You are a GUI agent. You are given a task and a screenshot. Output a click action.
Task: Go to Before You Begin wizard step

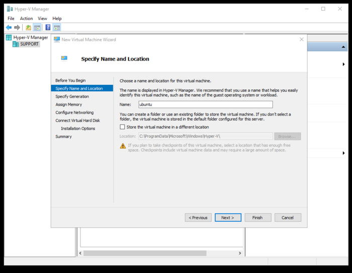[70, 80]
